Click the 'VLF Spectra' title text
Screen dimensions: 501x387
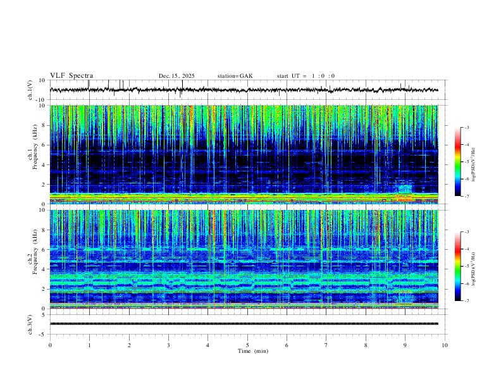click(71, 76)
